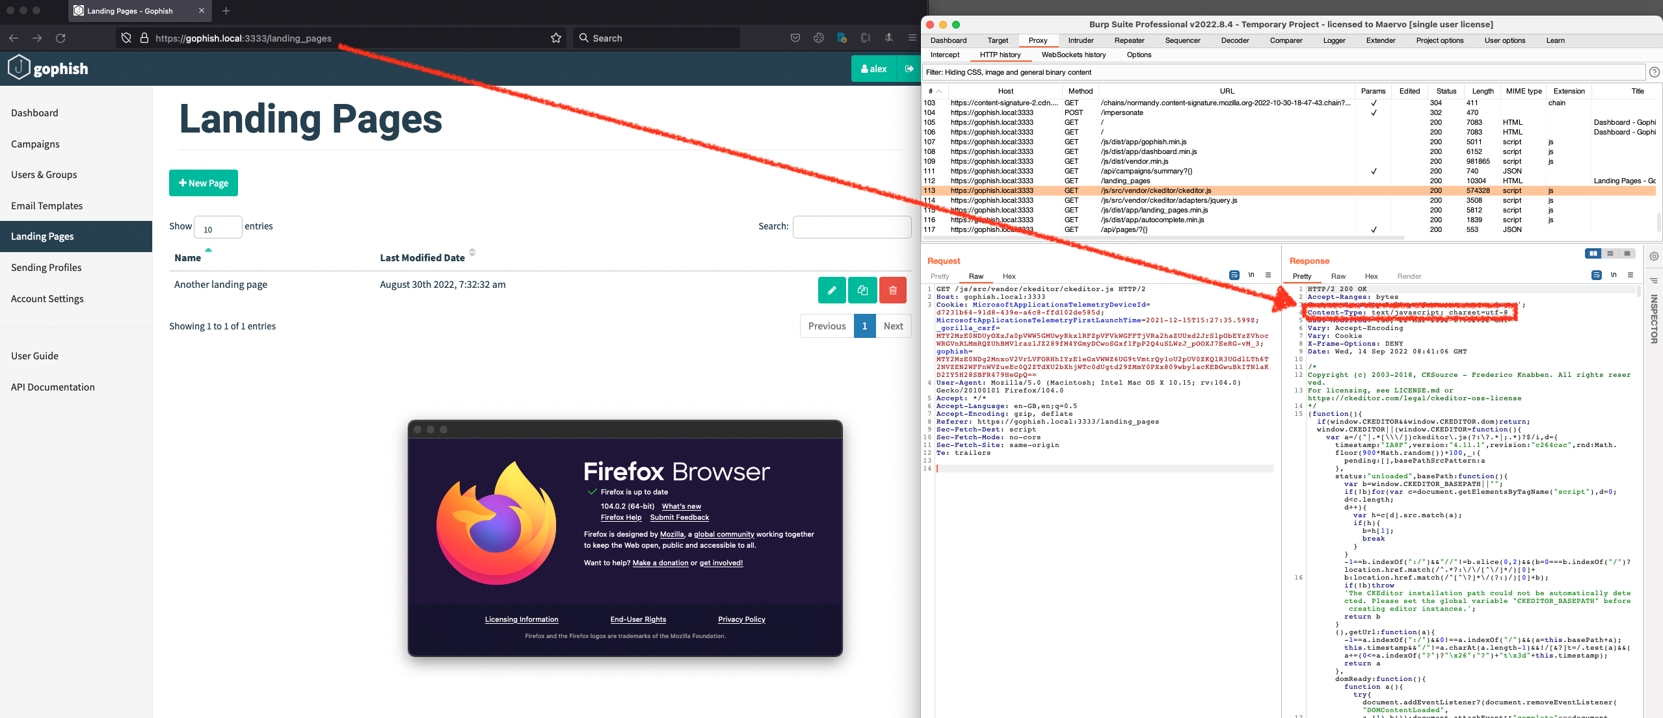
Task: Click the red trash icon to delete the page
Action: click(x=893, y=290)
